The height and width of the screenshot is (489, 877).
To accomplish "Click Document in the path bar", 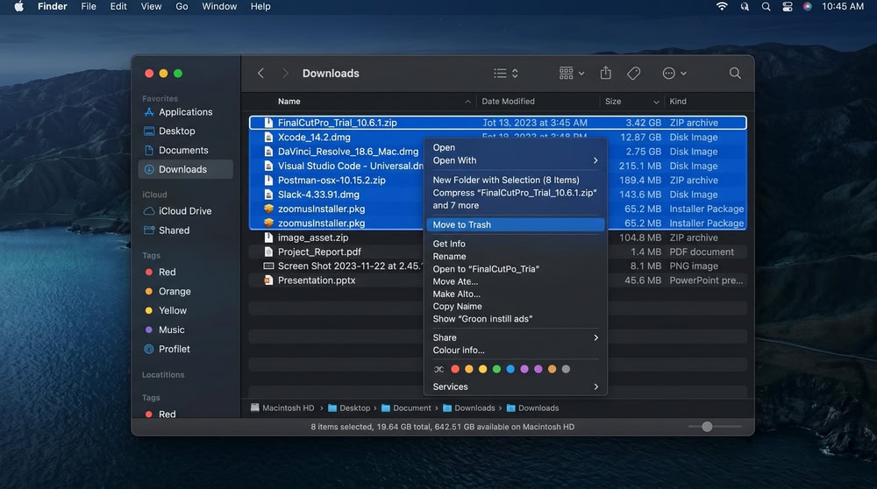I will click(x=406, y=408).
